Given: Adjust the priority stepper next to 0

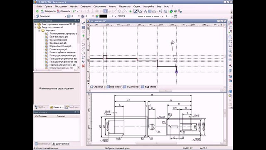Looking at the screenshot, I should click(93, 16).
